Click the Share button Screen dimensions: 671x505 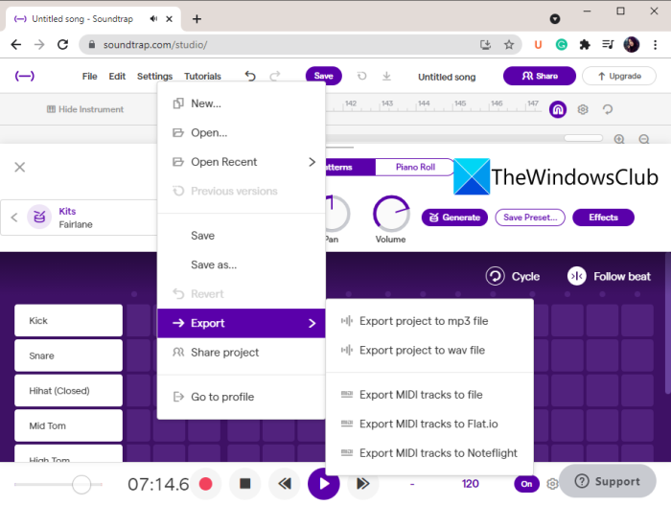539,76
